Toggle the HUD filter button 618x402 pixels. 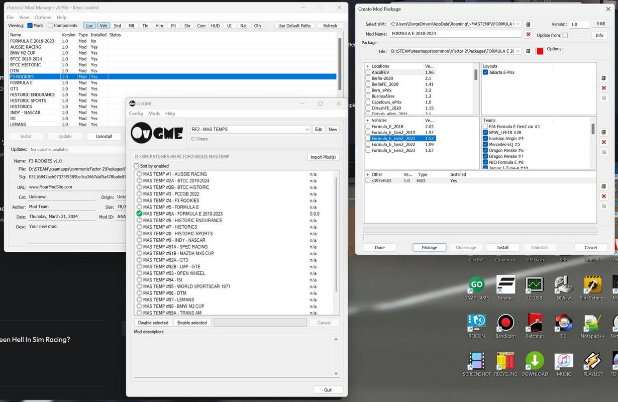pos(215,26)
